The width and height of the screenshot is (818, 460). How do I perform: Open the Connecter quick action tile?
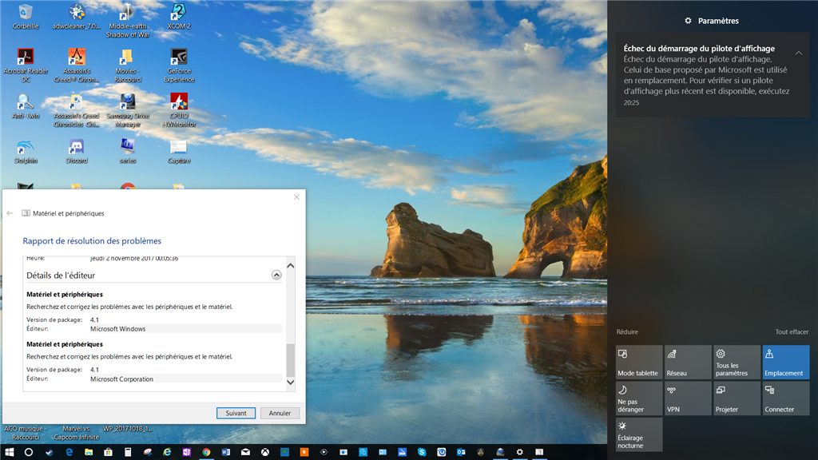[786, 399]
